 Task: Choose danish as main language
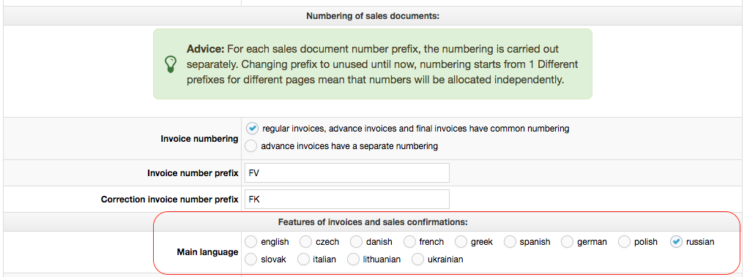[357, 242]
